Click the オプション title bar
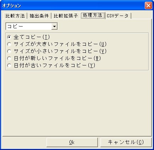 [x=73, y=6]
